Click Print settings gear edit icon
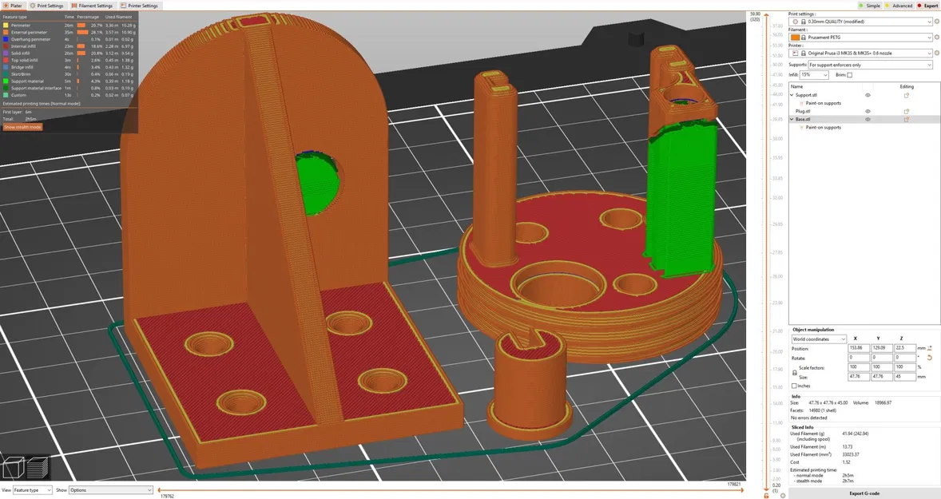The width and height of the screenshot is (941, 499). click(937, 22)
